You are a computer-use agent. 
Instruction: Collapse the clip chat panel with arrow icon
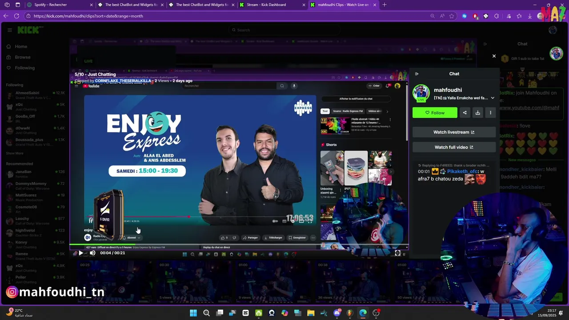coord(417,74)
